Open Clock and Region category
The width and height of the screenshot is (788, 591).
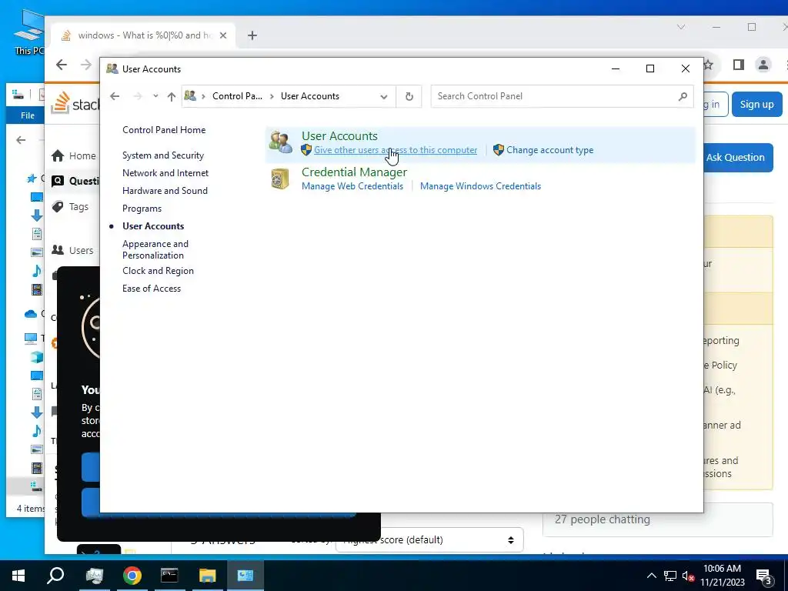(x=158, y=270)
